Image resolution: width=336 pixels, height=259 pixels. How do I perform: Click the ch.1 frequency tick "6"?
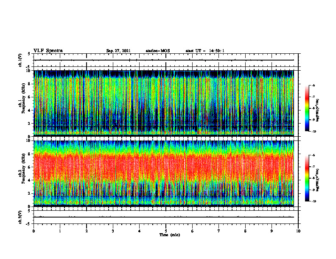pos(30,97)
